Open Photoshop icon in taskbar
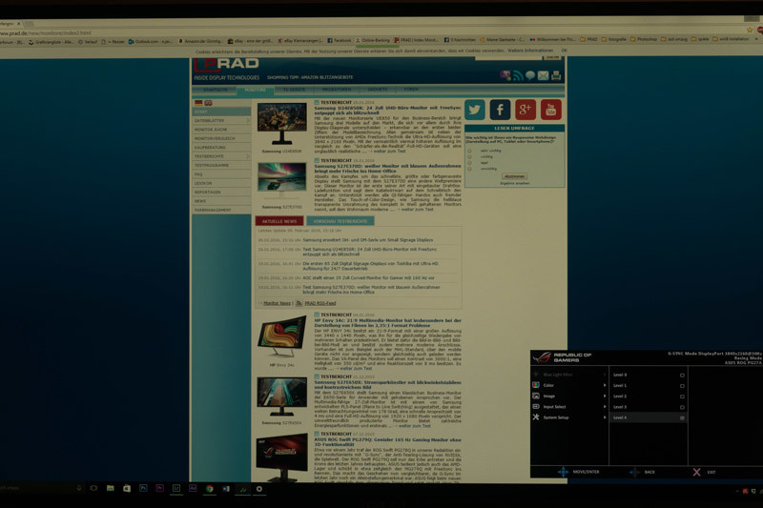This screenshot has height=508, width=763. [143, 488]
